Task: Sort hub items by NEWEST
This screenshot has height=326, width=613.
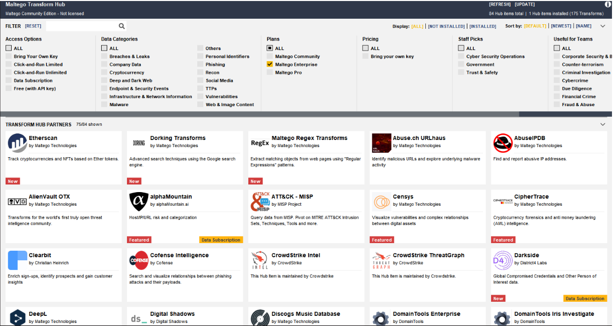Action: [x=561, y=26]
